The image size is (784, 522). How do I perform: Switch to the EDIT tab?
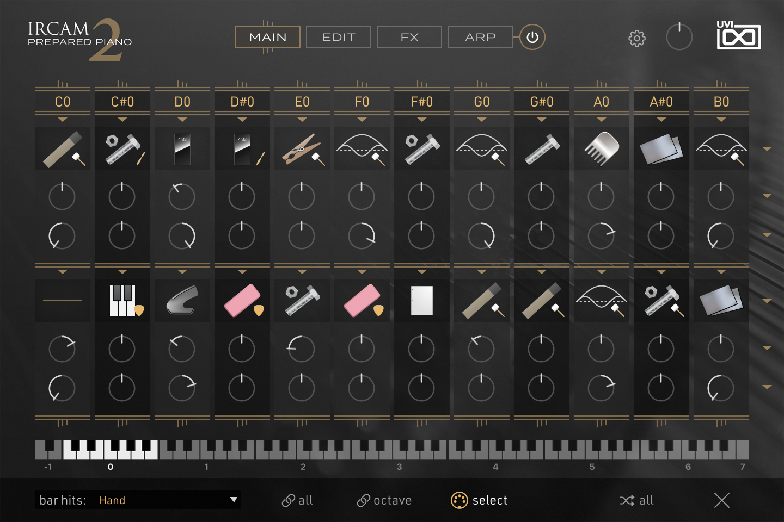click(339, 37)
